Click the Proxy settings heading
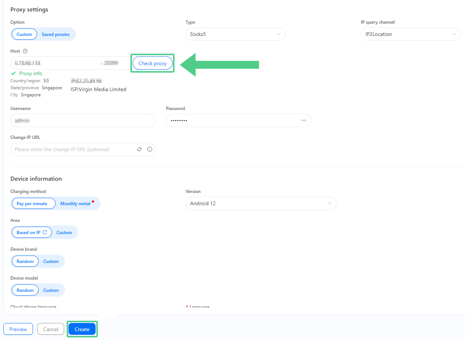This screenshot has height=340, width=465. click(x=29, y=9)
